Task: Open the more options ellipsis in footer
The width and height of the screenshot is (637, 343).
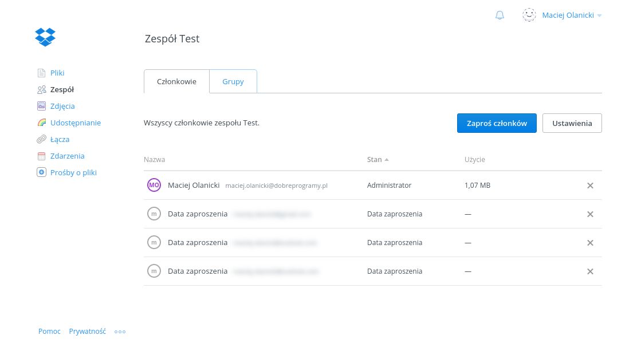Action: (x=120, y=332)
